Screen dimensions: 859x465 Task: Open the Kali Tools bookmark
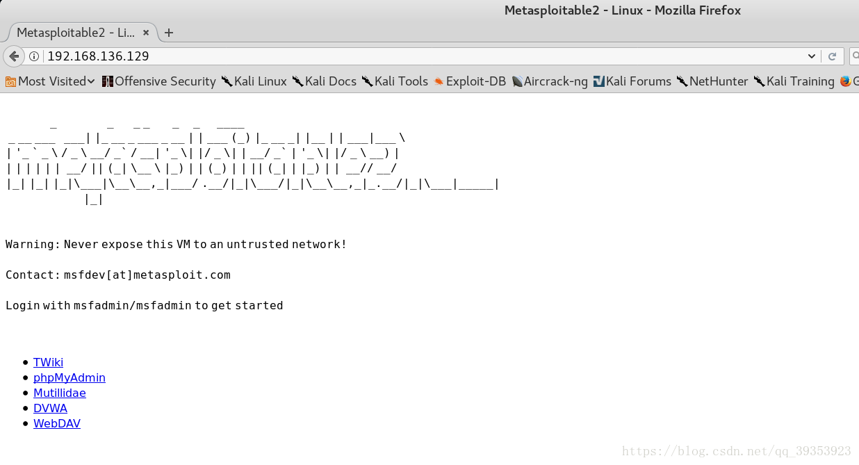click(395, 81)
